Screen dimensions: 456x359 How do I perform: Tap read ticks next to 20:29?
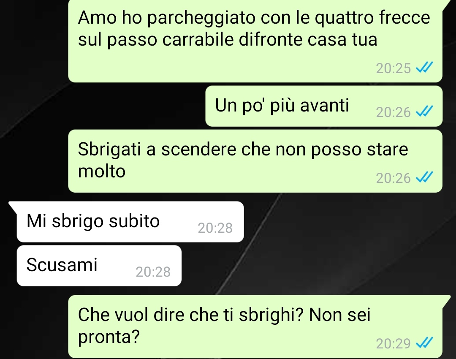coord(424,343)
